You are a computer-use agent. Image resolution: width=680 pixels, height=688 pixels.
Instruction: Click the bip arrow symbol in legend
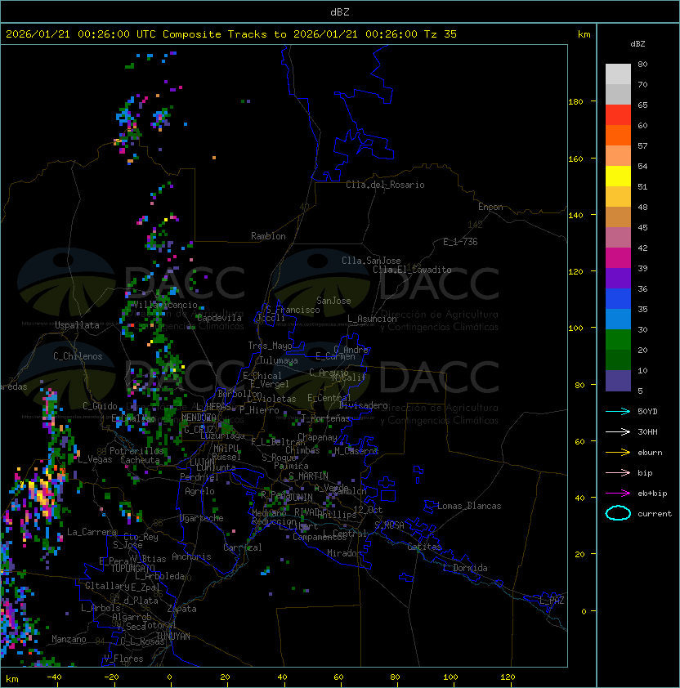618,472
